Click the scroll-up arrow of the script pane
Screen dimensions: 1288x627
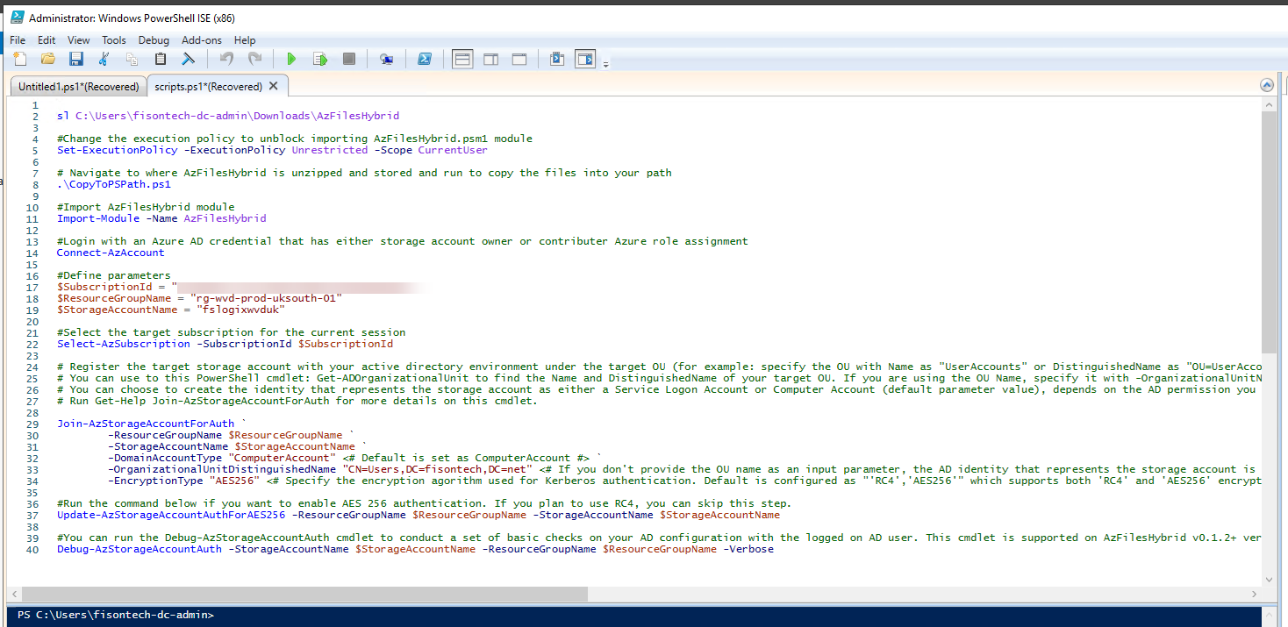tap(1269, 105)
